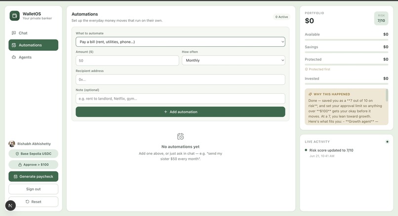Click the Invested balance bar
The height and width of the screenshot is (216, 398).
click(347, 84)
